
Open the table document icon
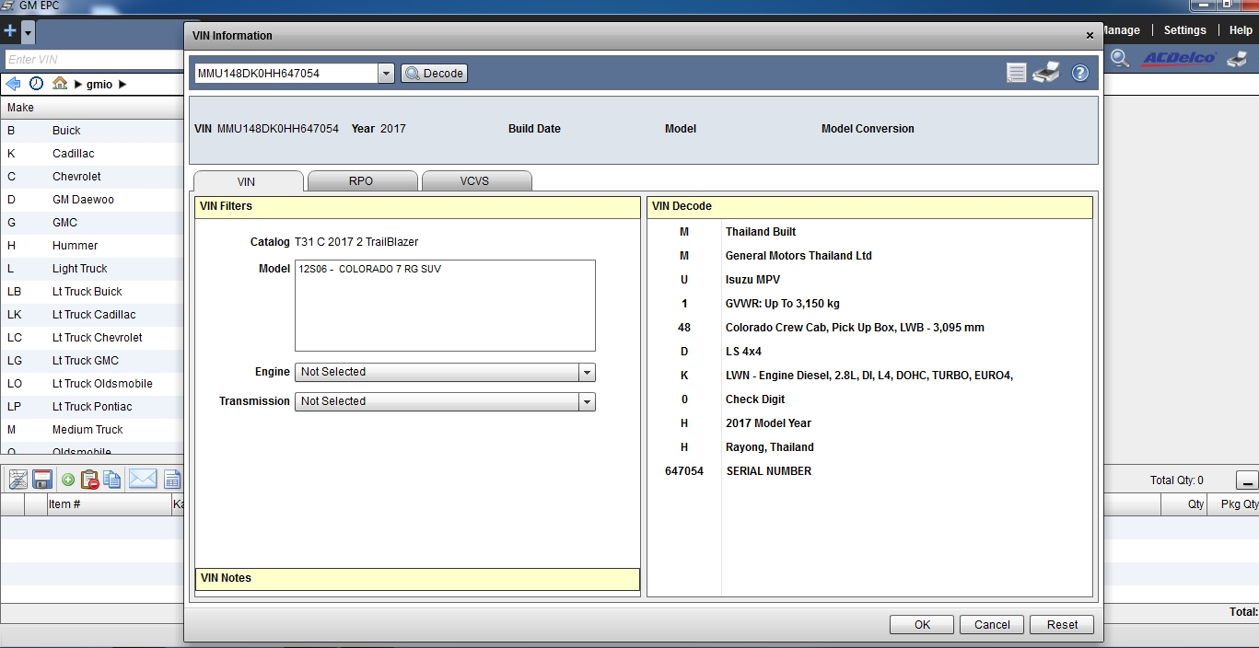[172, 480]
